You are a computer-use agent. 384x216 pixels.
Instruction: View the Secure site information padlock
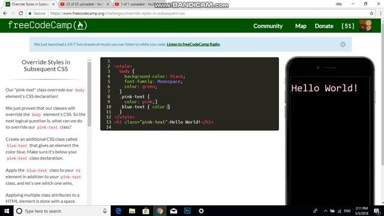pos(37,13)
